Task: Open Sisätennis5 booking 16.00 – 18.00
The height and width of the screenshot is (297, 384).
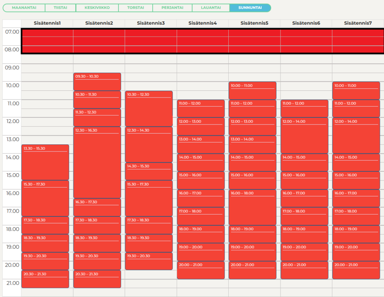Action: (252, 207)
